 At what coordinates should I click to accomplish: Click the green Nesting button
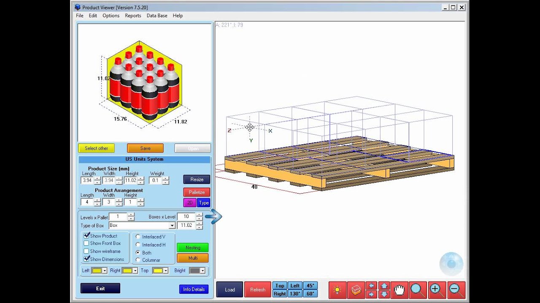[193, 248]
